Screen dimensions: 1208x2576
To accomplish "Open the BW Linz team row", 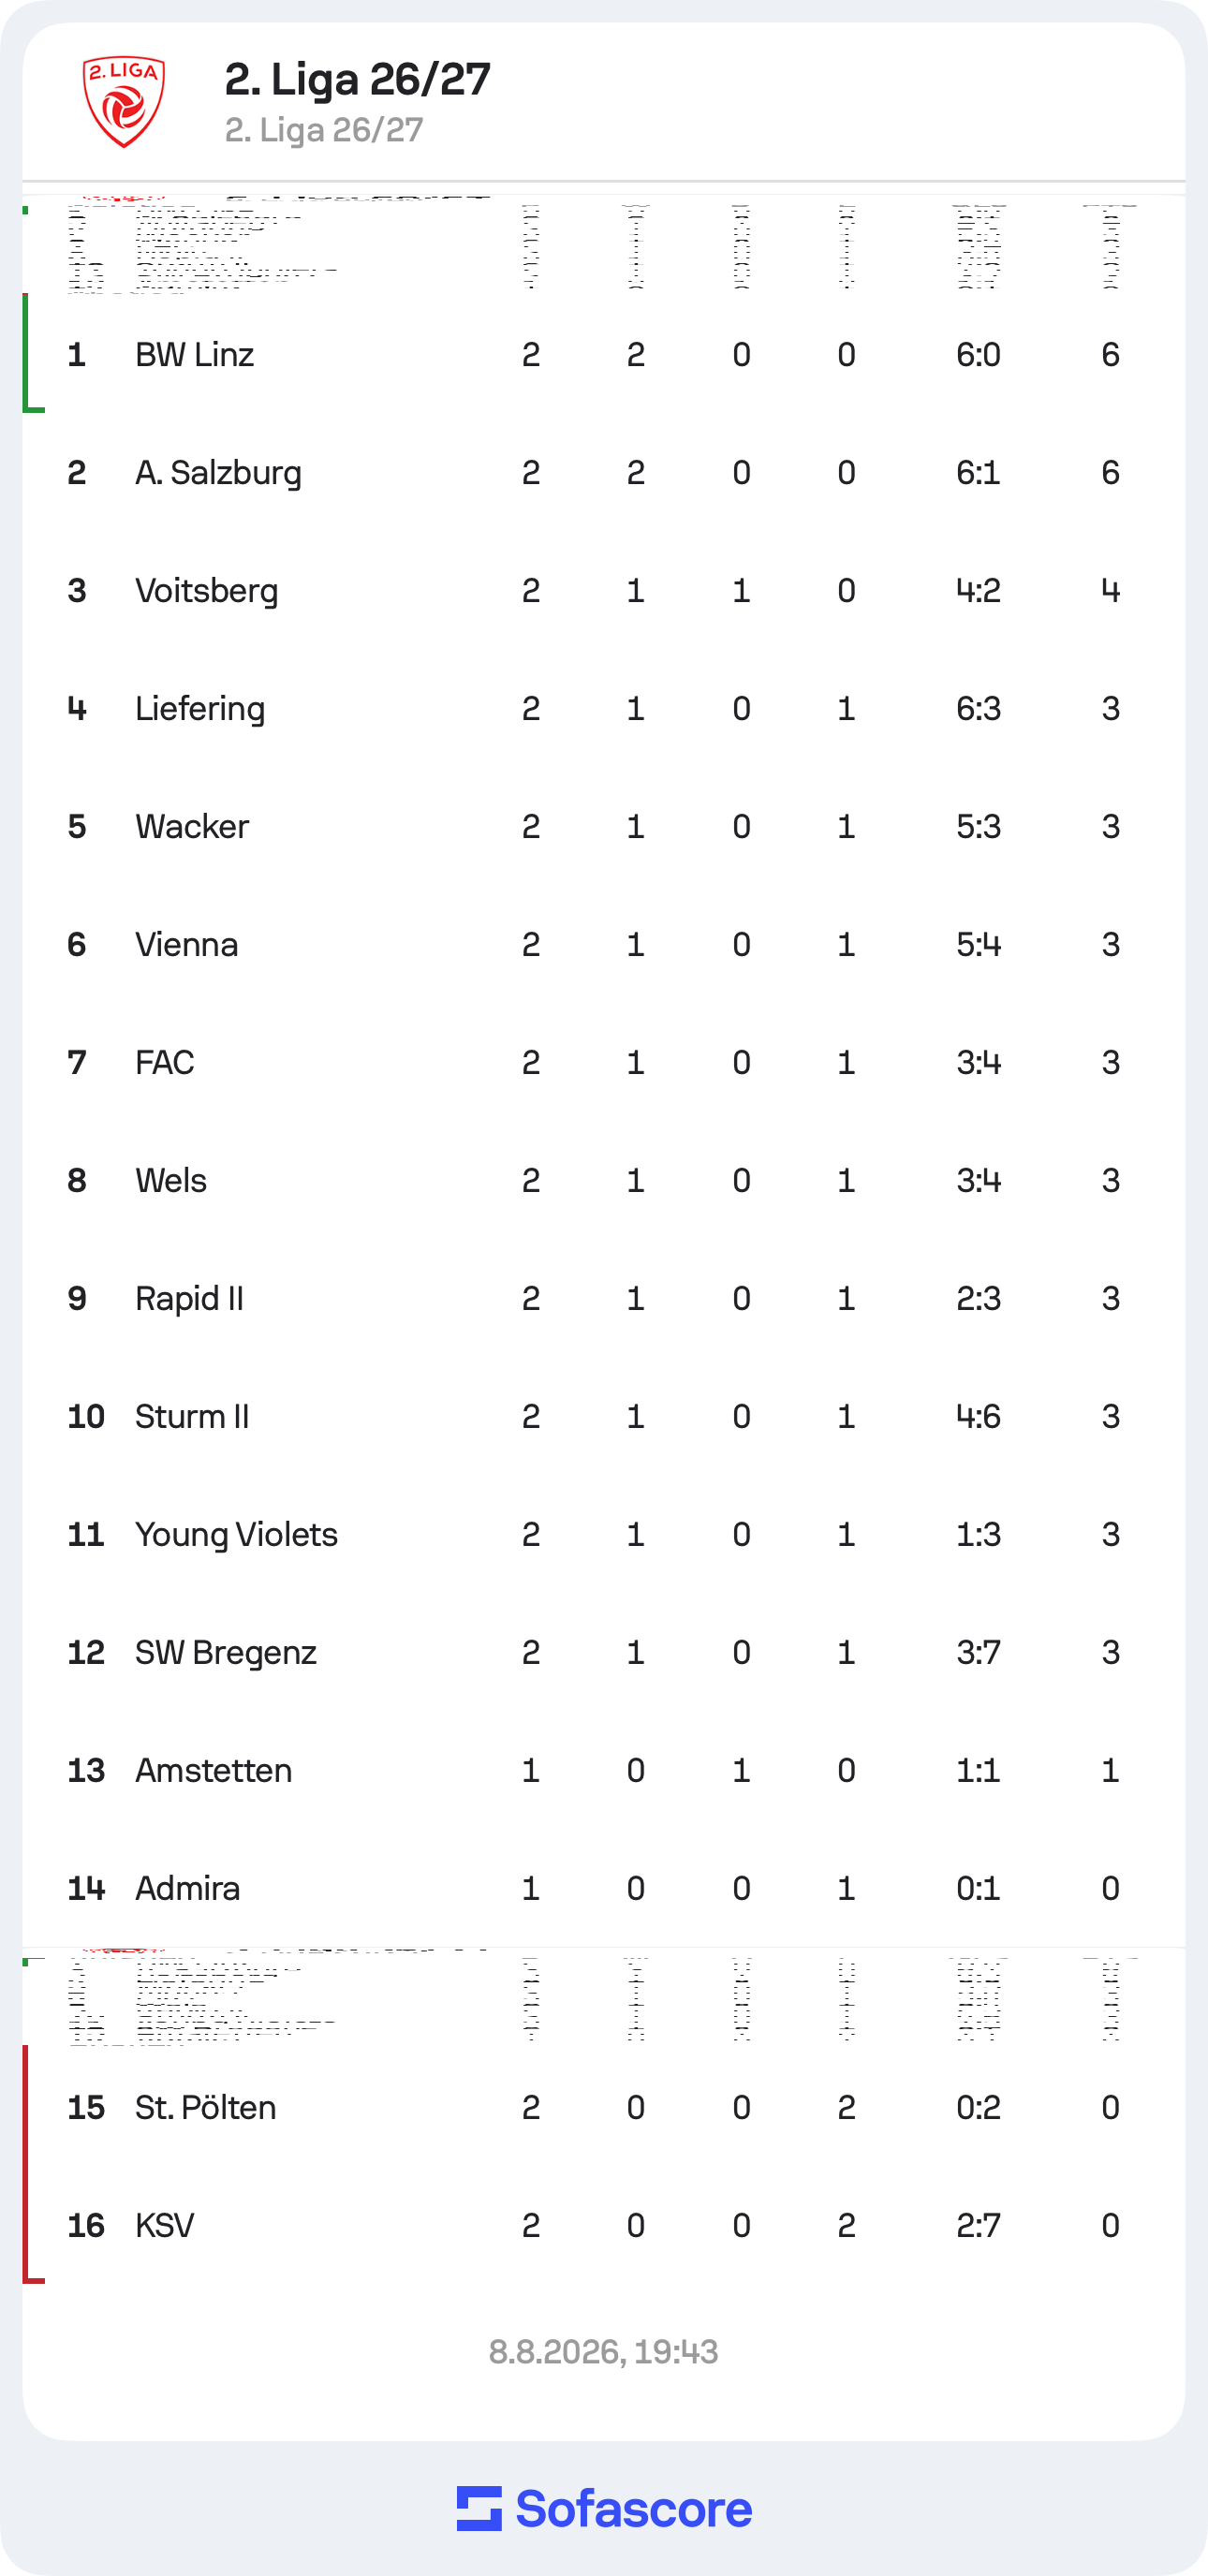I will (x=604, y=354).
